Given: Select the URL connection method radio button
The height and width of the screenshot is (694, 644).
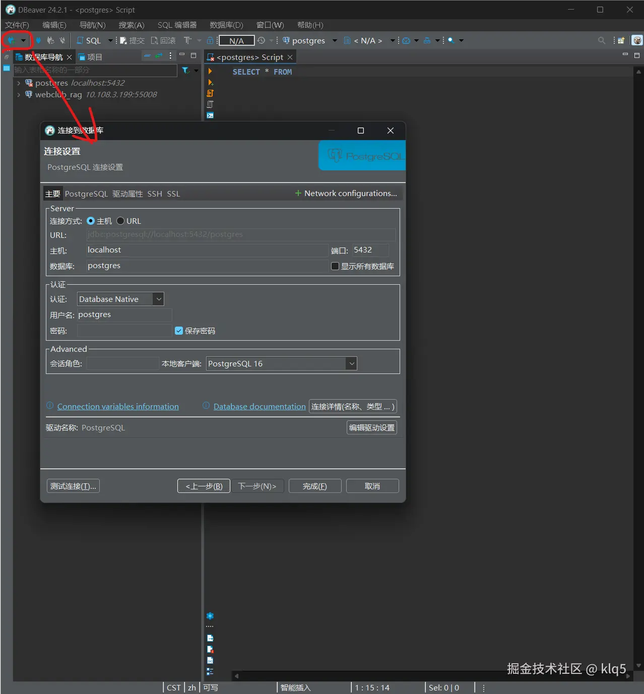Looking at the screenshot, I should point(120,221).
